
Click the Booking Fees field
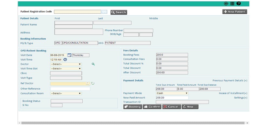(x=172, y=55)
